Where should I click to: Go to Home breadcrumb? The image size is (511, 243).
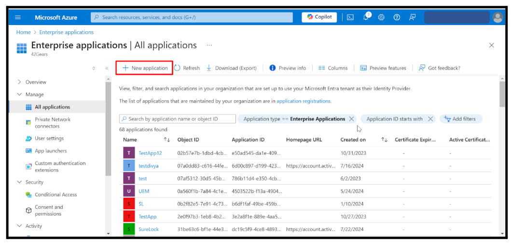pos(24,32)
